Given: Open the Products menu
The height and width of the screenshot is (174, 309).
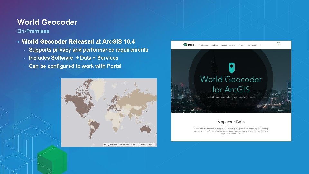Looking at the screenshot, I should 215,45.
